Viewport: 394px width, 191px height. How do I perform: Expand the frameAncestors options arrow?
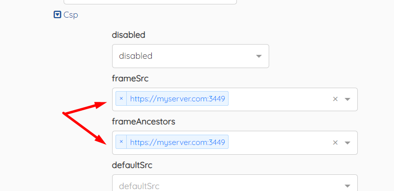[x=348, y=143]
